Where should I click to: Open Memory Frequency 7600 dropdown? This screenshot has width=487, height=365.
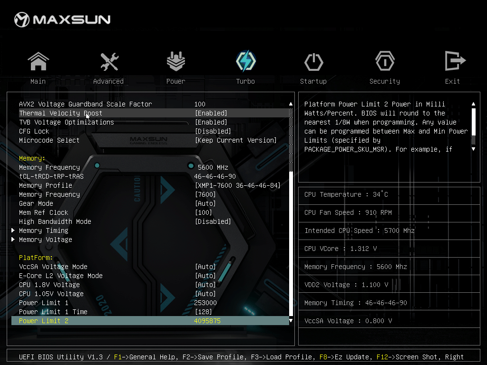pos(205,194)
